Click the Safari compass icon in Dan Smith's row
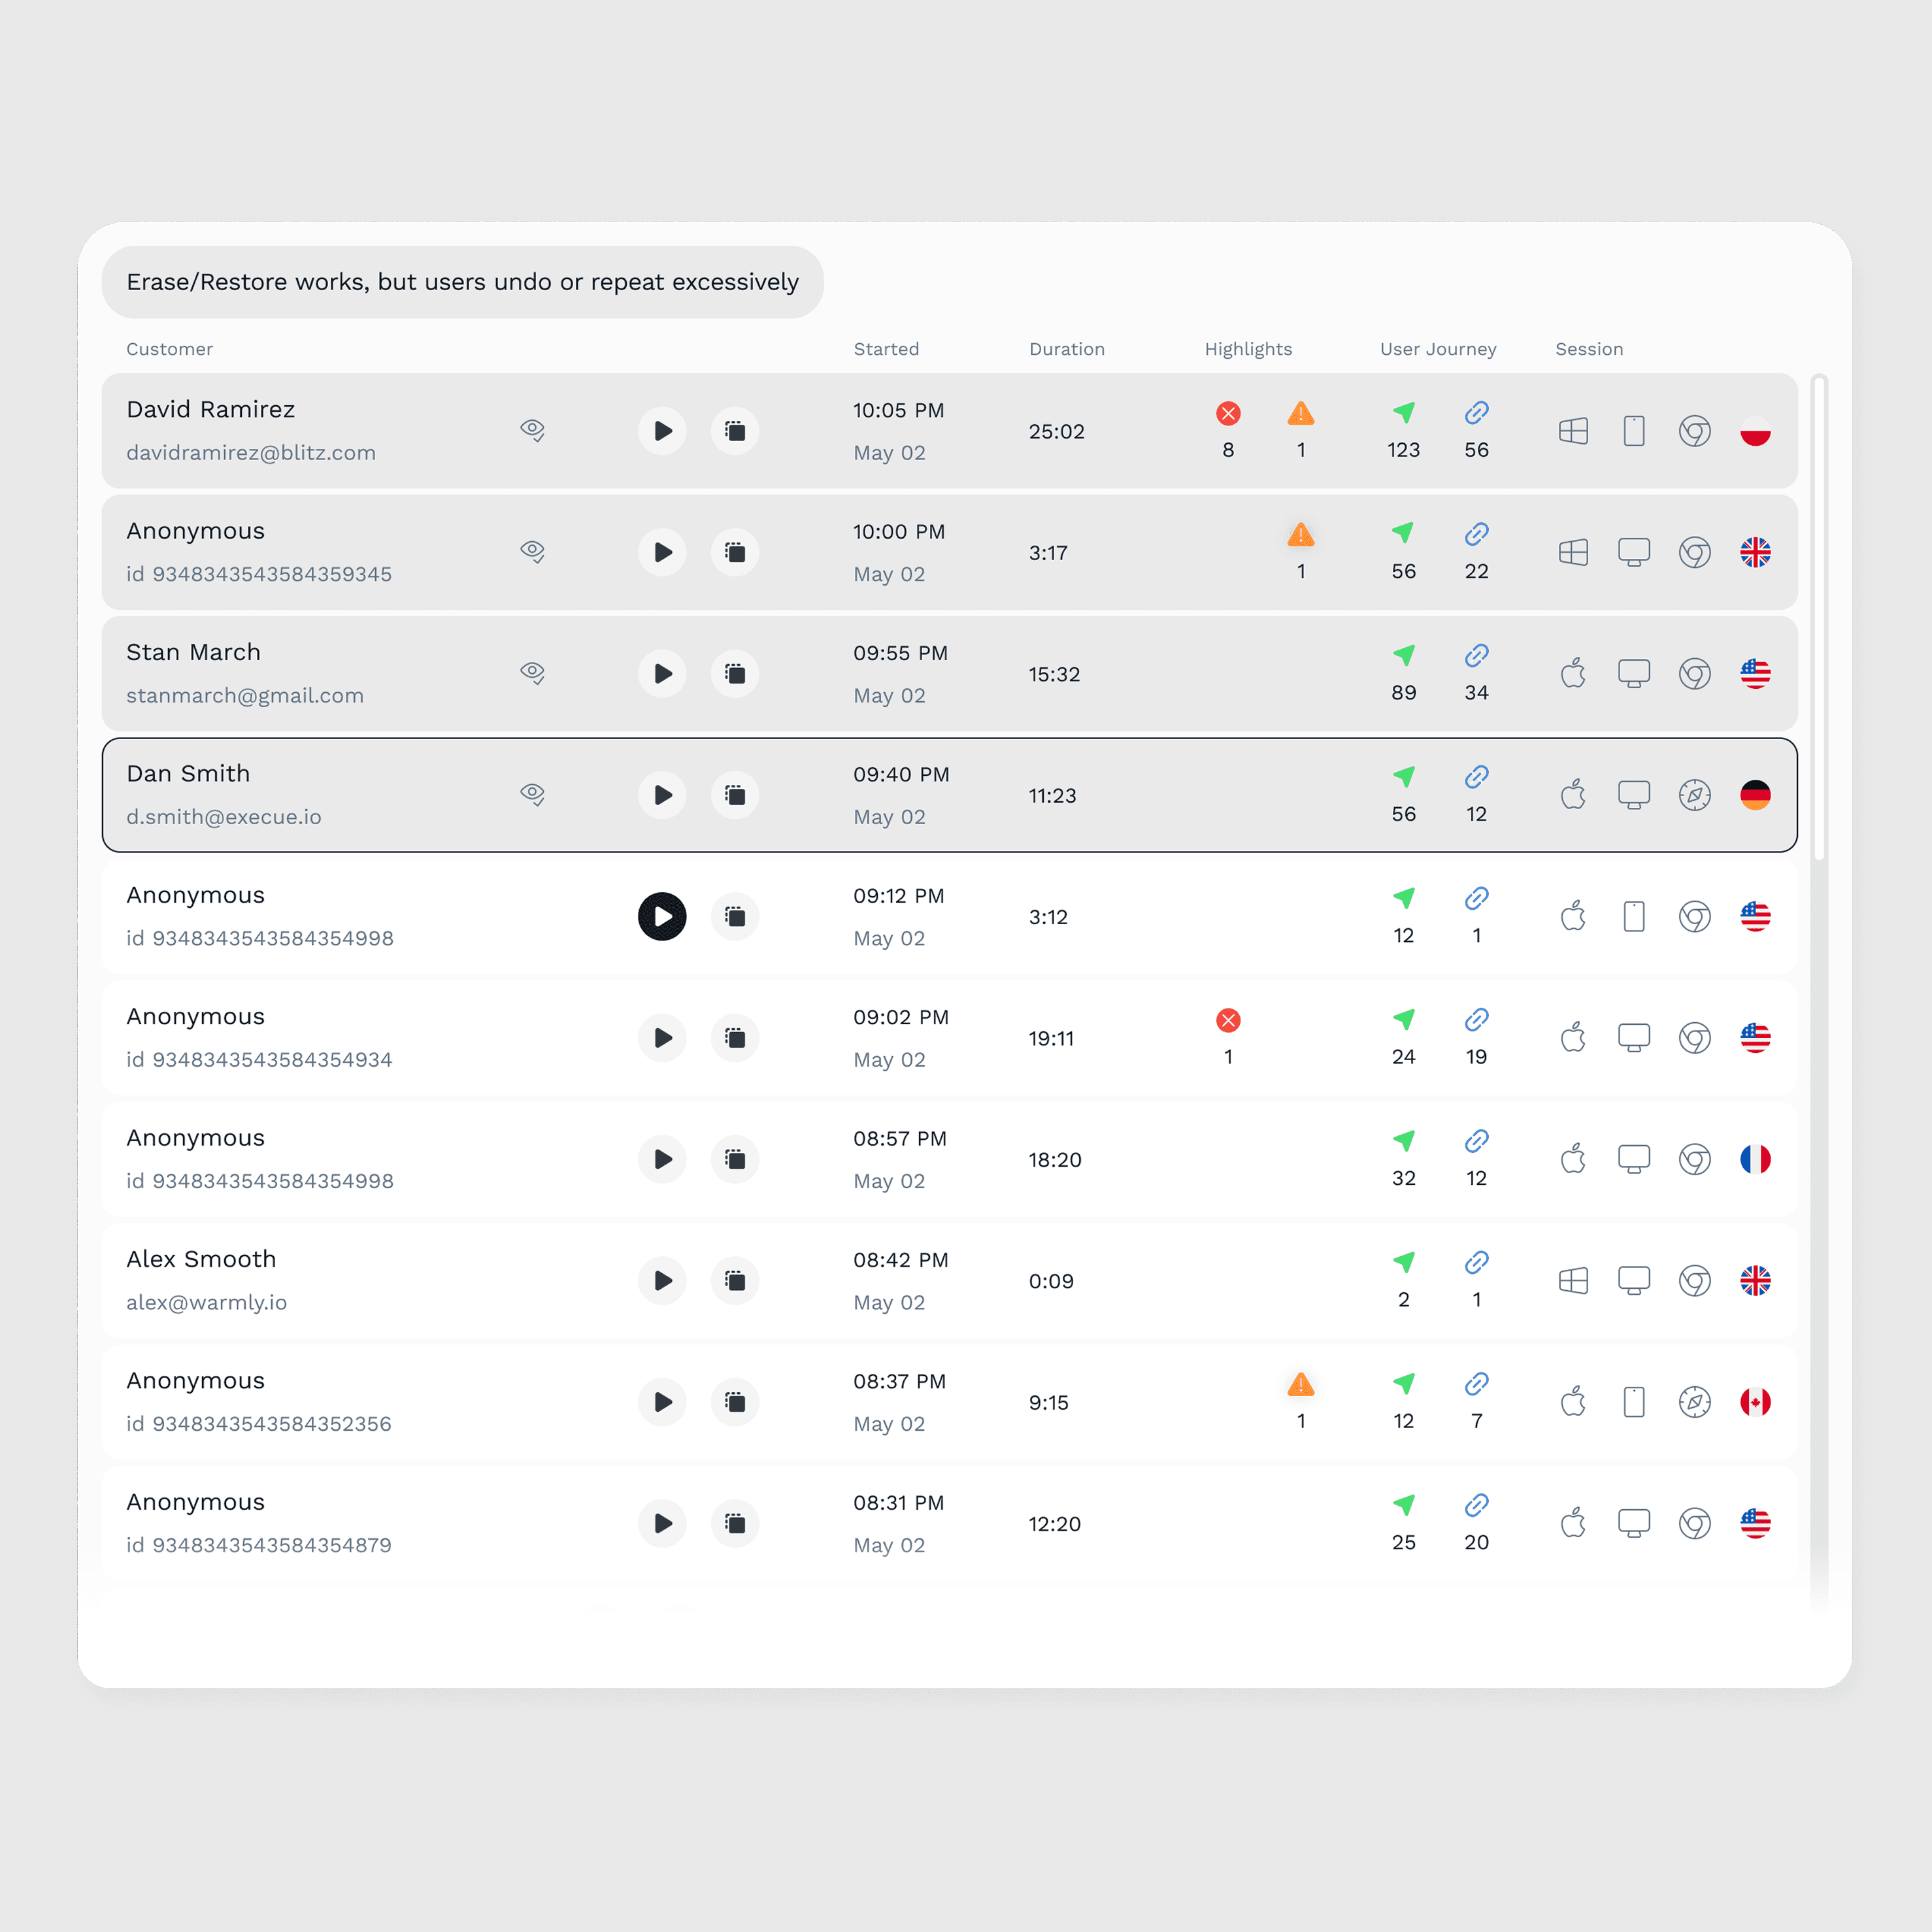1932x1932 pixels. point(1694,795)
